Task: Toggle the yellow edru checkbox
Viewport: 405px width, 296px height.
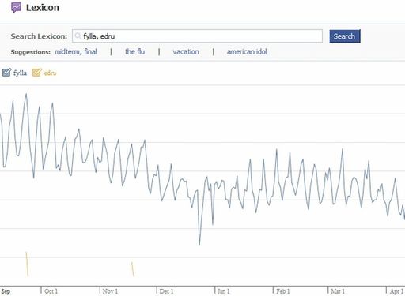Action: (36, 73)
